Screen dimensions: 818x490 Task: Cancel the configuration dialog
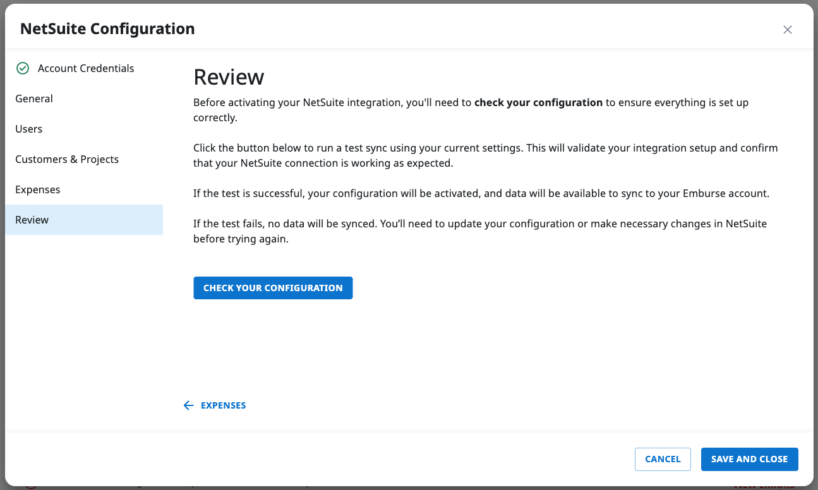(x=663, y=459)
